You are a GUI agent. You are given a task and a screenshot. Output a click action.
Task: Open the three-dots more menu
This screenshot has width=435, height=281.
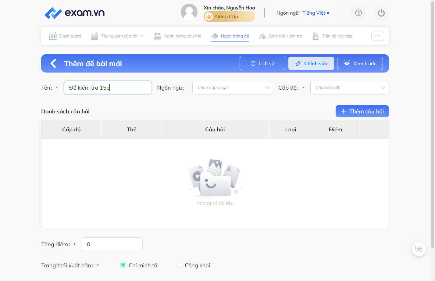coord(378,36)
